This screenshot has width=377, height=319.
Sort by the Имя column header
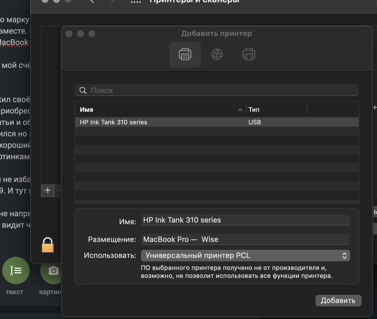(157, 110)
